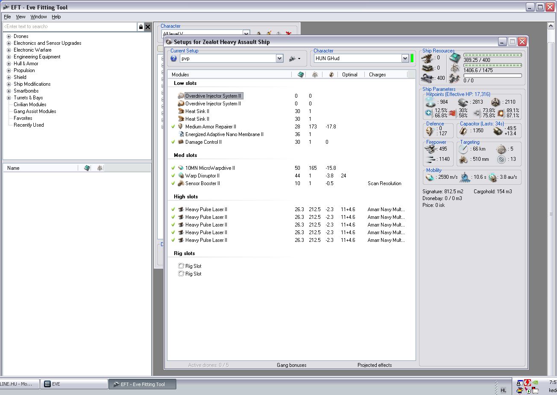
Task: Click the blue help icon beside Current Setup
Action: (x=173, y=58)
